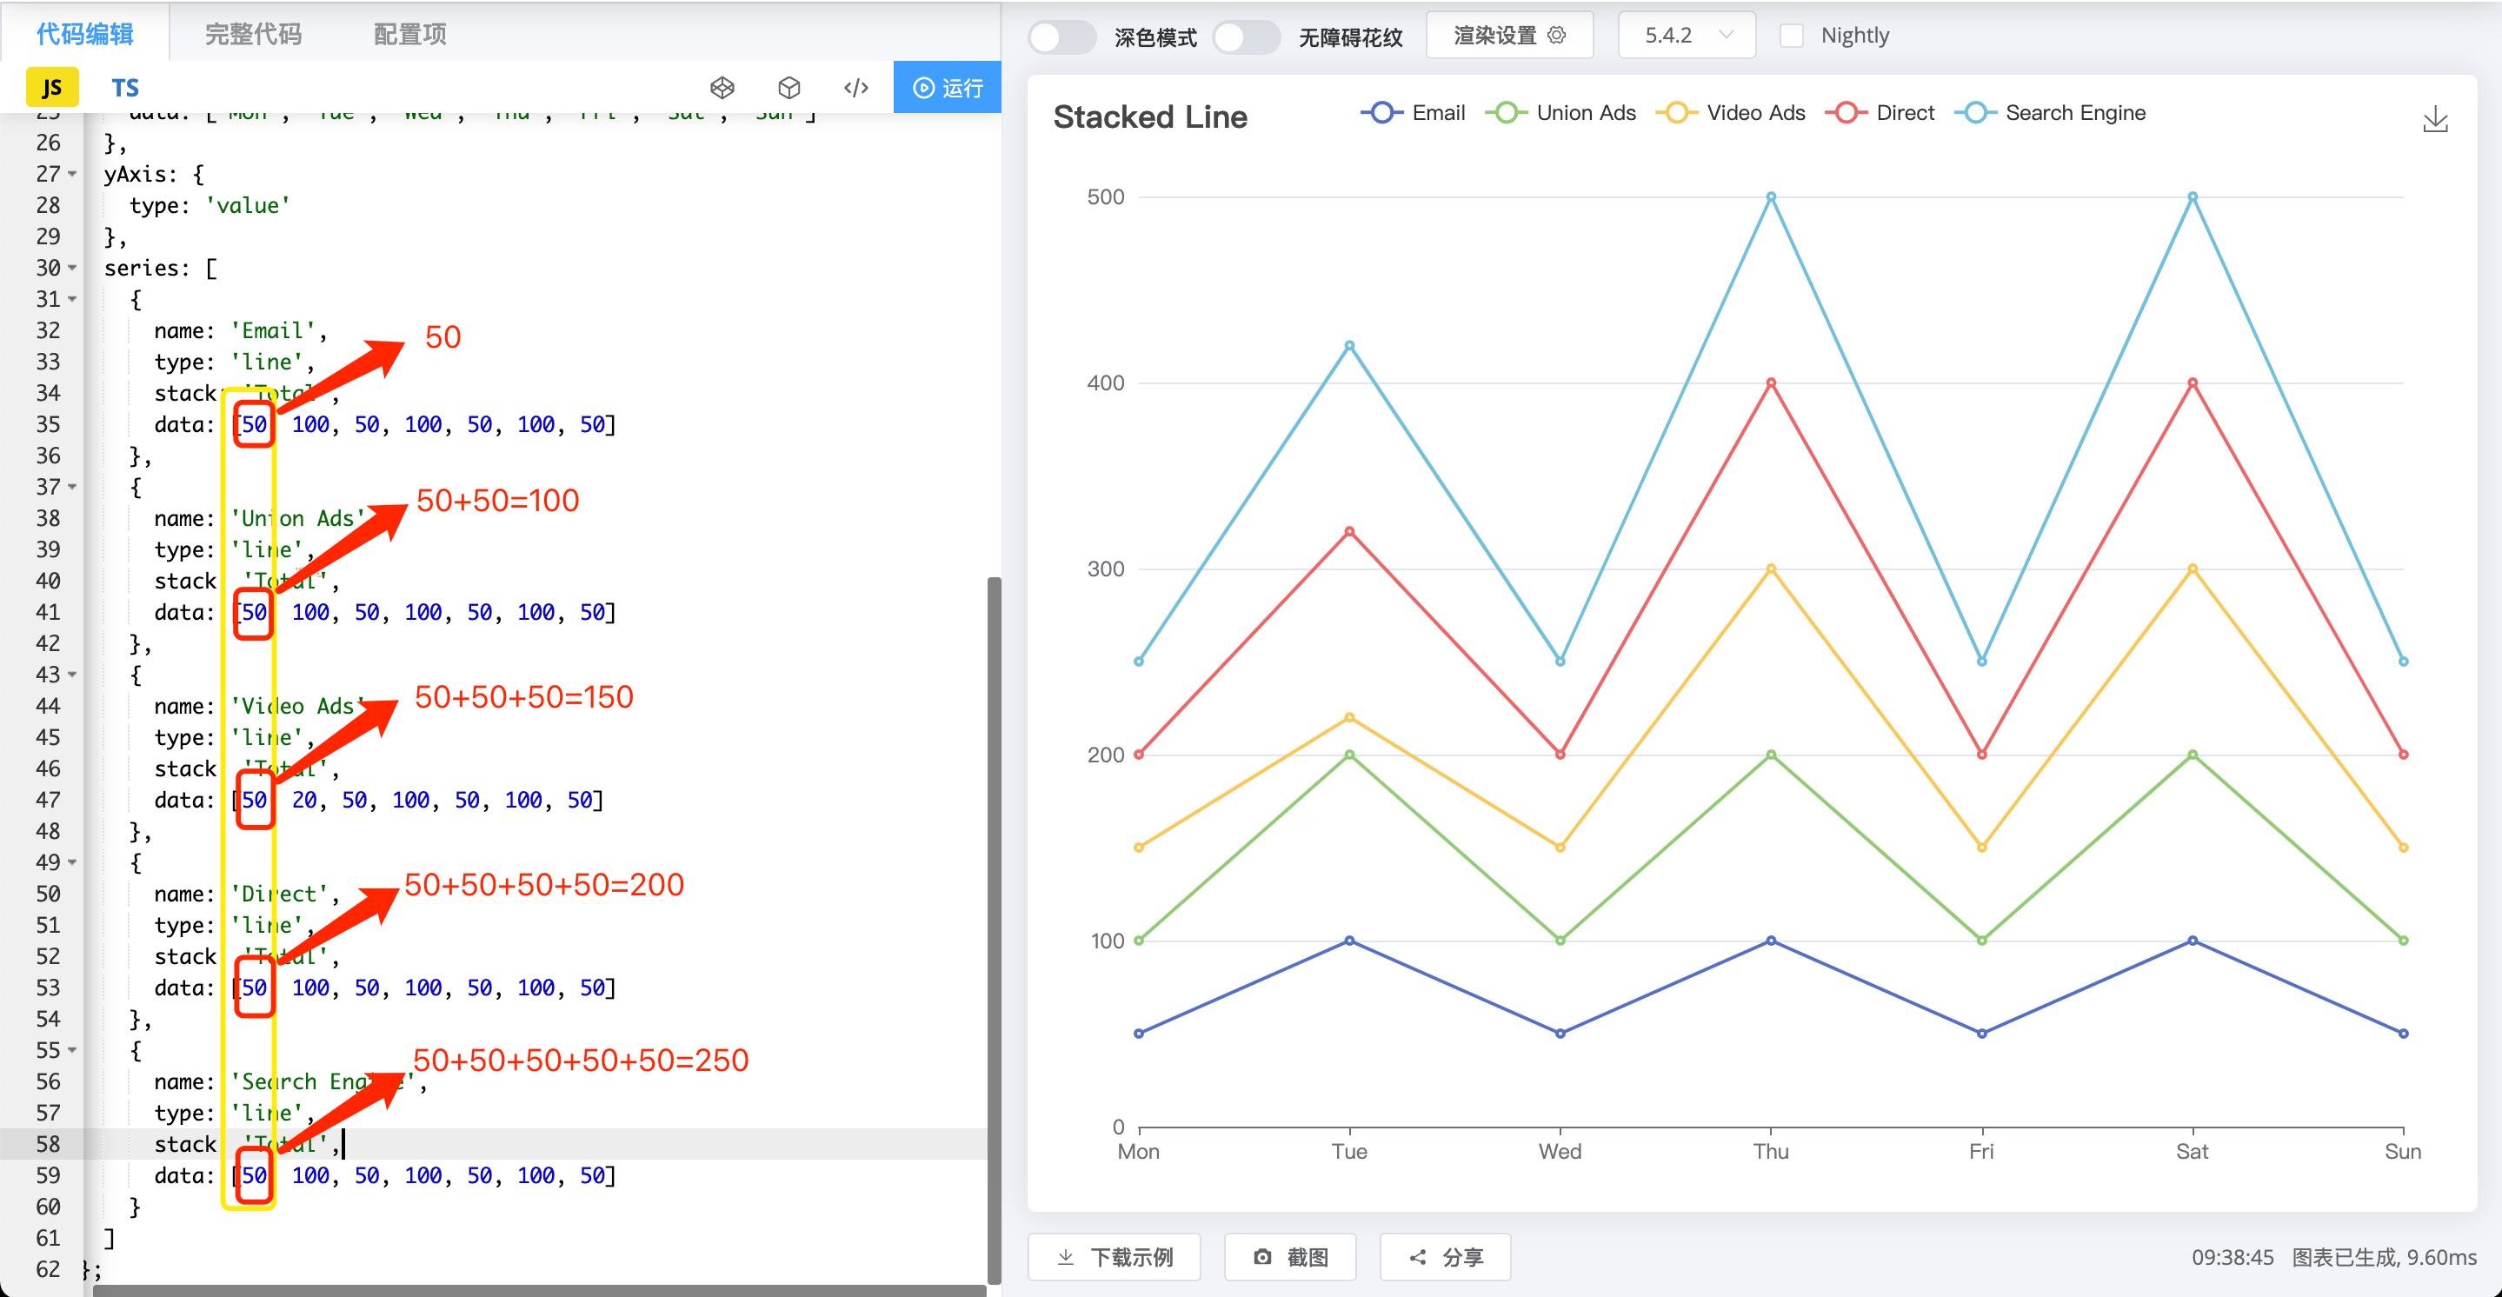Open the 配置项 tab
The image size is (2502, 1297).
407,34
